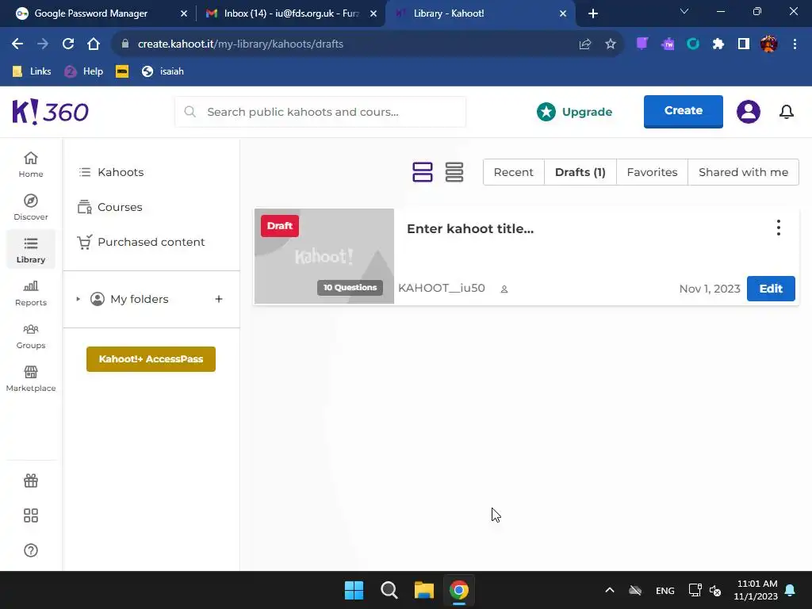The width and height of the screenshot is (812, 609).
Task: Click the Kahoot! 360 logo
Action: (x=50, y=112)
